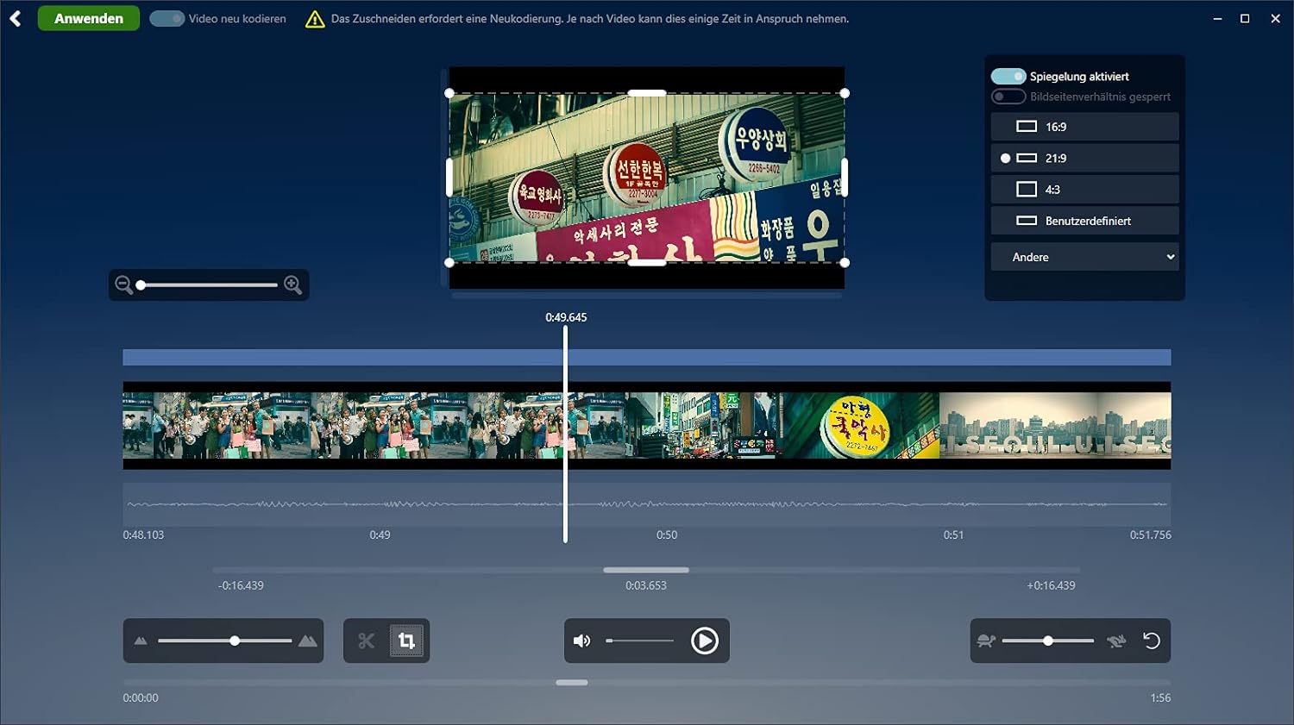Click the rabbit fast speed icon

[1116, 641]
